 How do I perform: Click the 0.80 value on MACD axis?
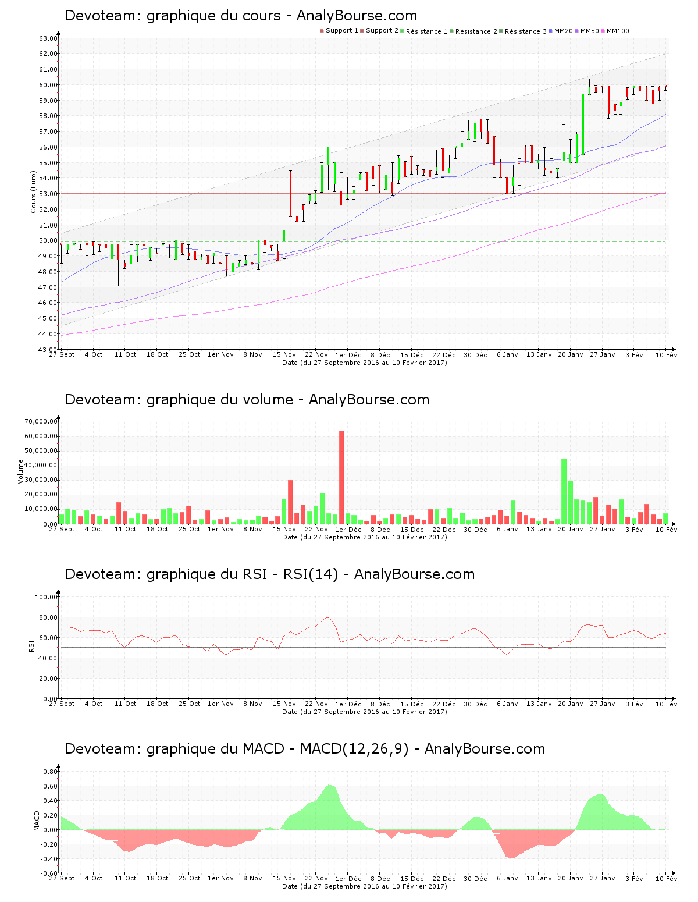(x=51, y=772)
